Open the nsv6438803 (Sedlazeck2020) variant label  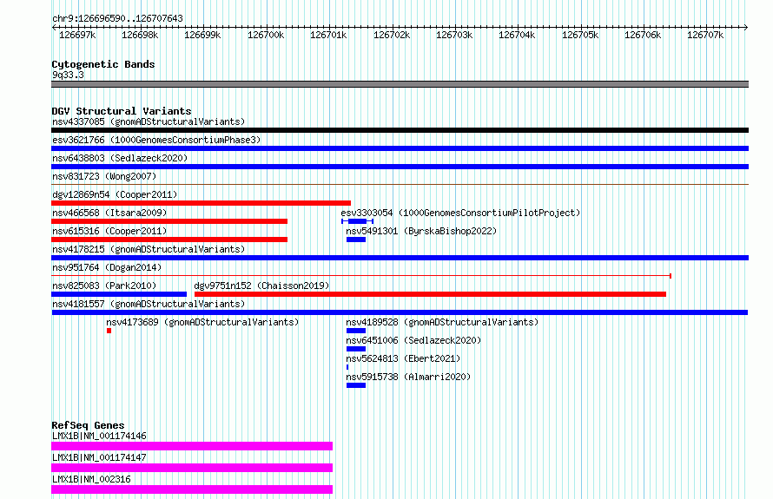click(120, 158)
